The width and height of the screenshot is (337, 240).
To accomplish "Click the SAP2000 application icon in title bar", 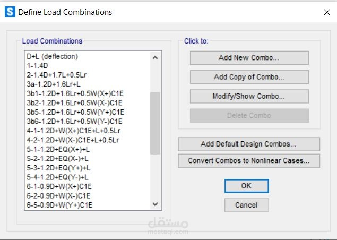I will tap(10, 12).
